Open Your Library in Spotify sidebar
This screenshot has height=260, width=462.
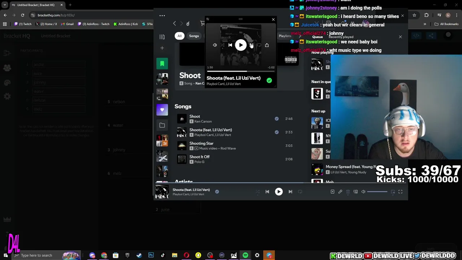pos(162,36)
